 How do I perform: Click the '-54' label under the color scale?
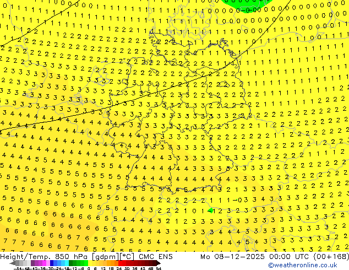[18, 269]
